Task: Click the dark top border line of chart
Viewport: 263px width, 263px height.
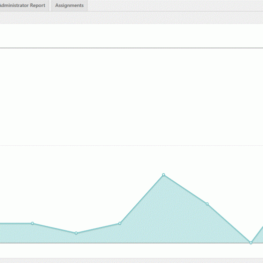Action: point(131,48)
